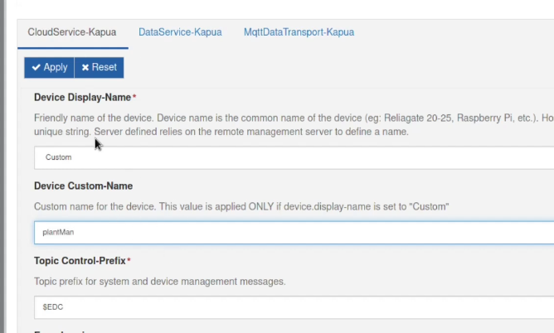
Task: Open the MqttDataTransport-Kapua tab
Action: coord(299,32)
